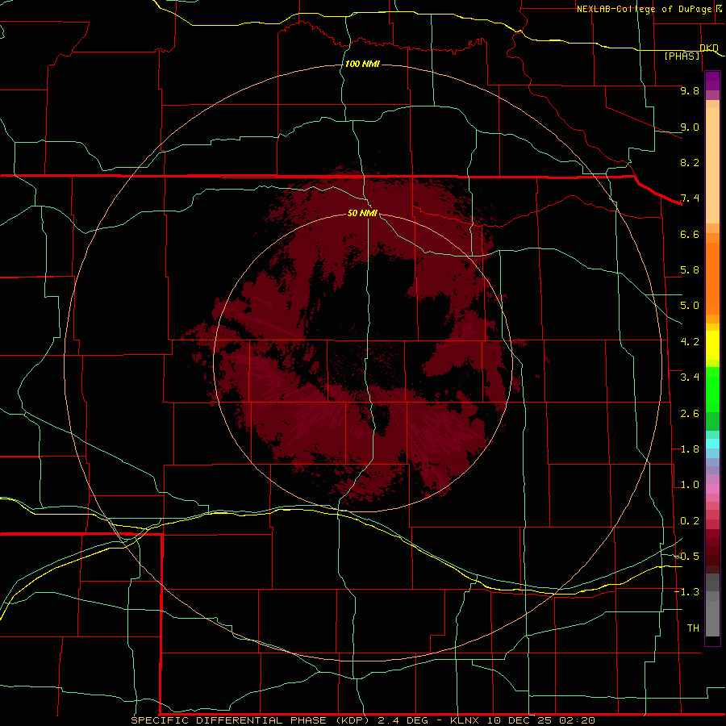Viewport: 726px width, 726px height.
Task: Click the 100 NMI range ring label
Action: click(x=362, y=64)
